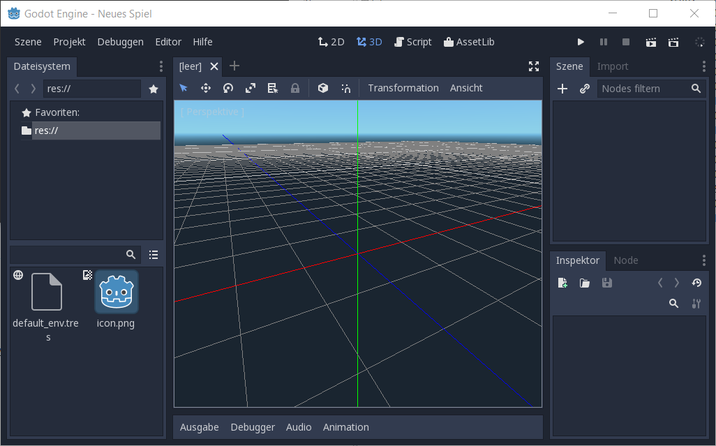716x446 pixels.
Task: Load an existing resource in Inspektor
Action: click(x=585, y=283)
